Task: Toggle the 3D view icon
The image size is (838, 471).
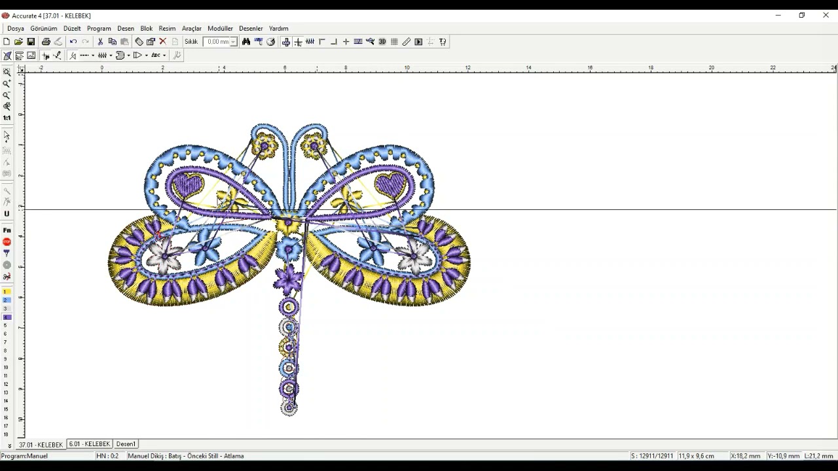Action: pos(382,42)
